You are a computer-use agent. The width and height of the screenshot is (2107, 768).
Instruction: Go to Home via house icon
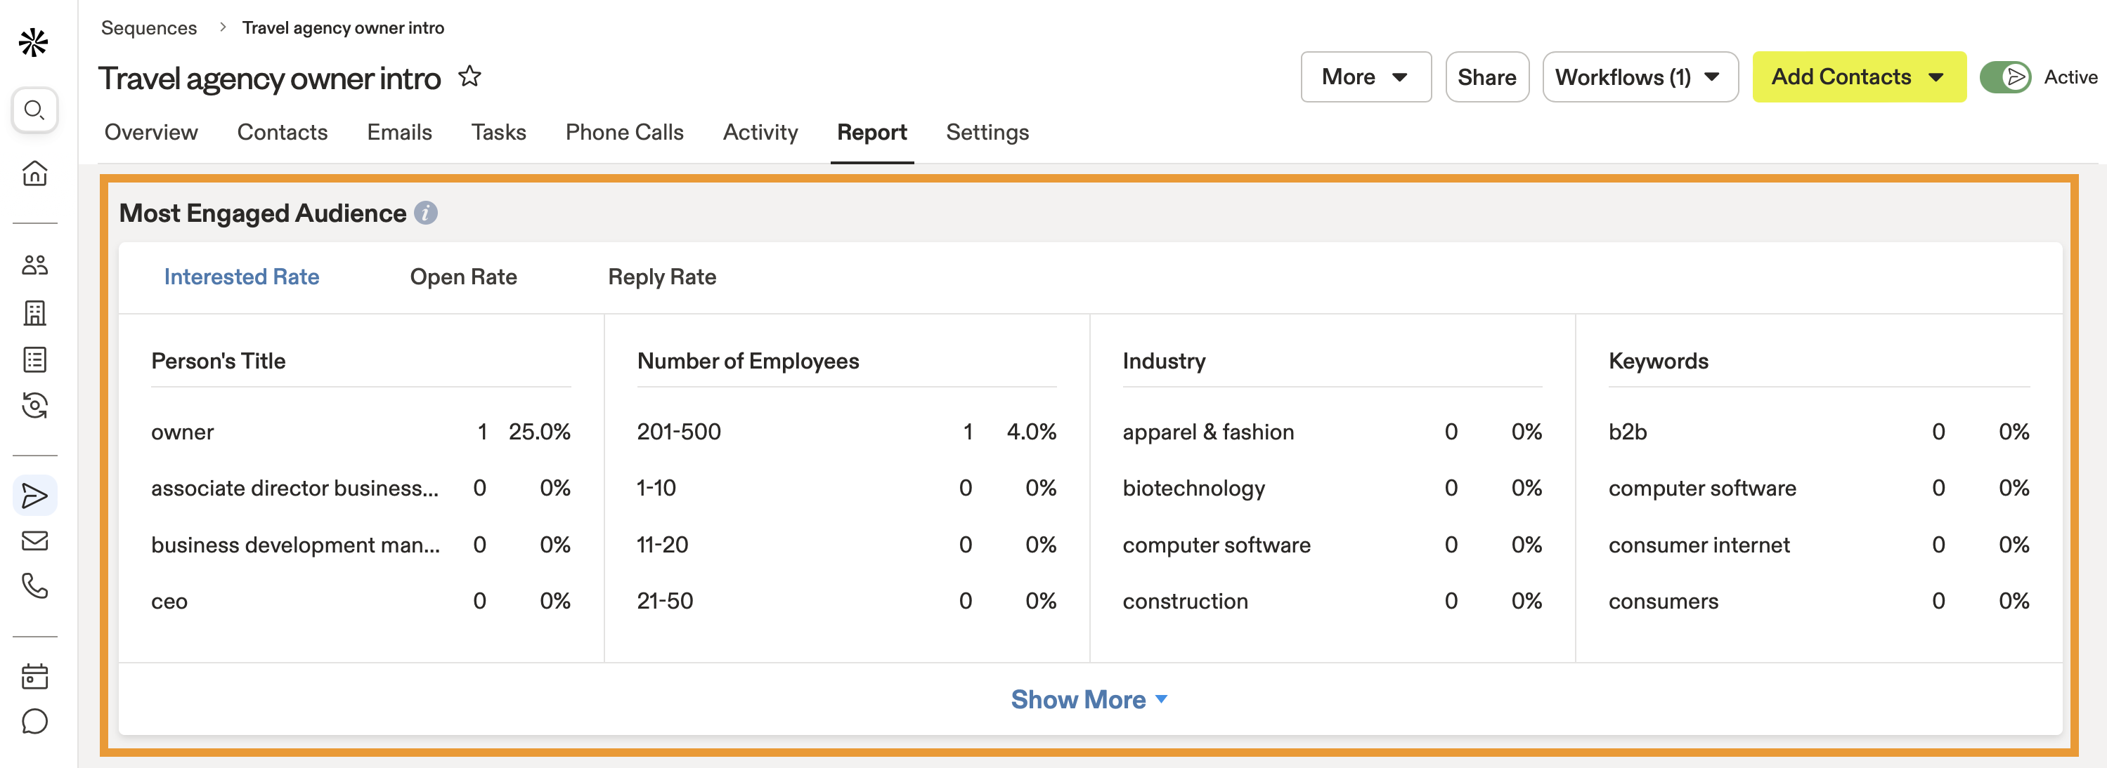(34, 173)
